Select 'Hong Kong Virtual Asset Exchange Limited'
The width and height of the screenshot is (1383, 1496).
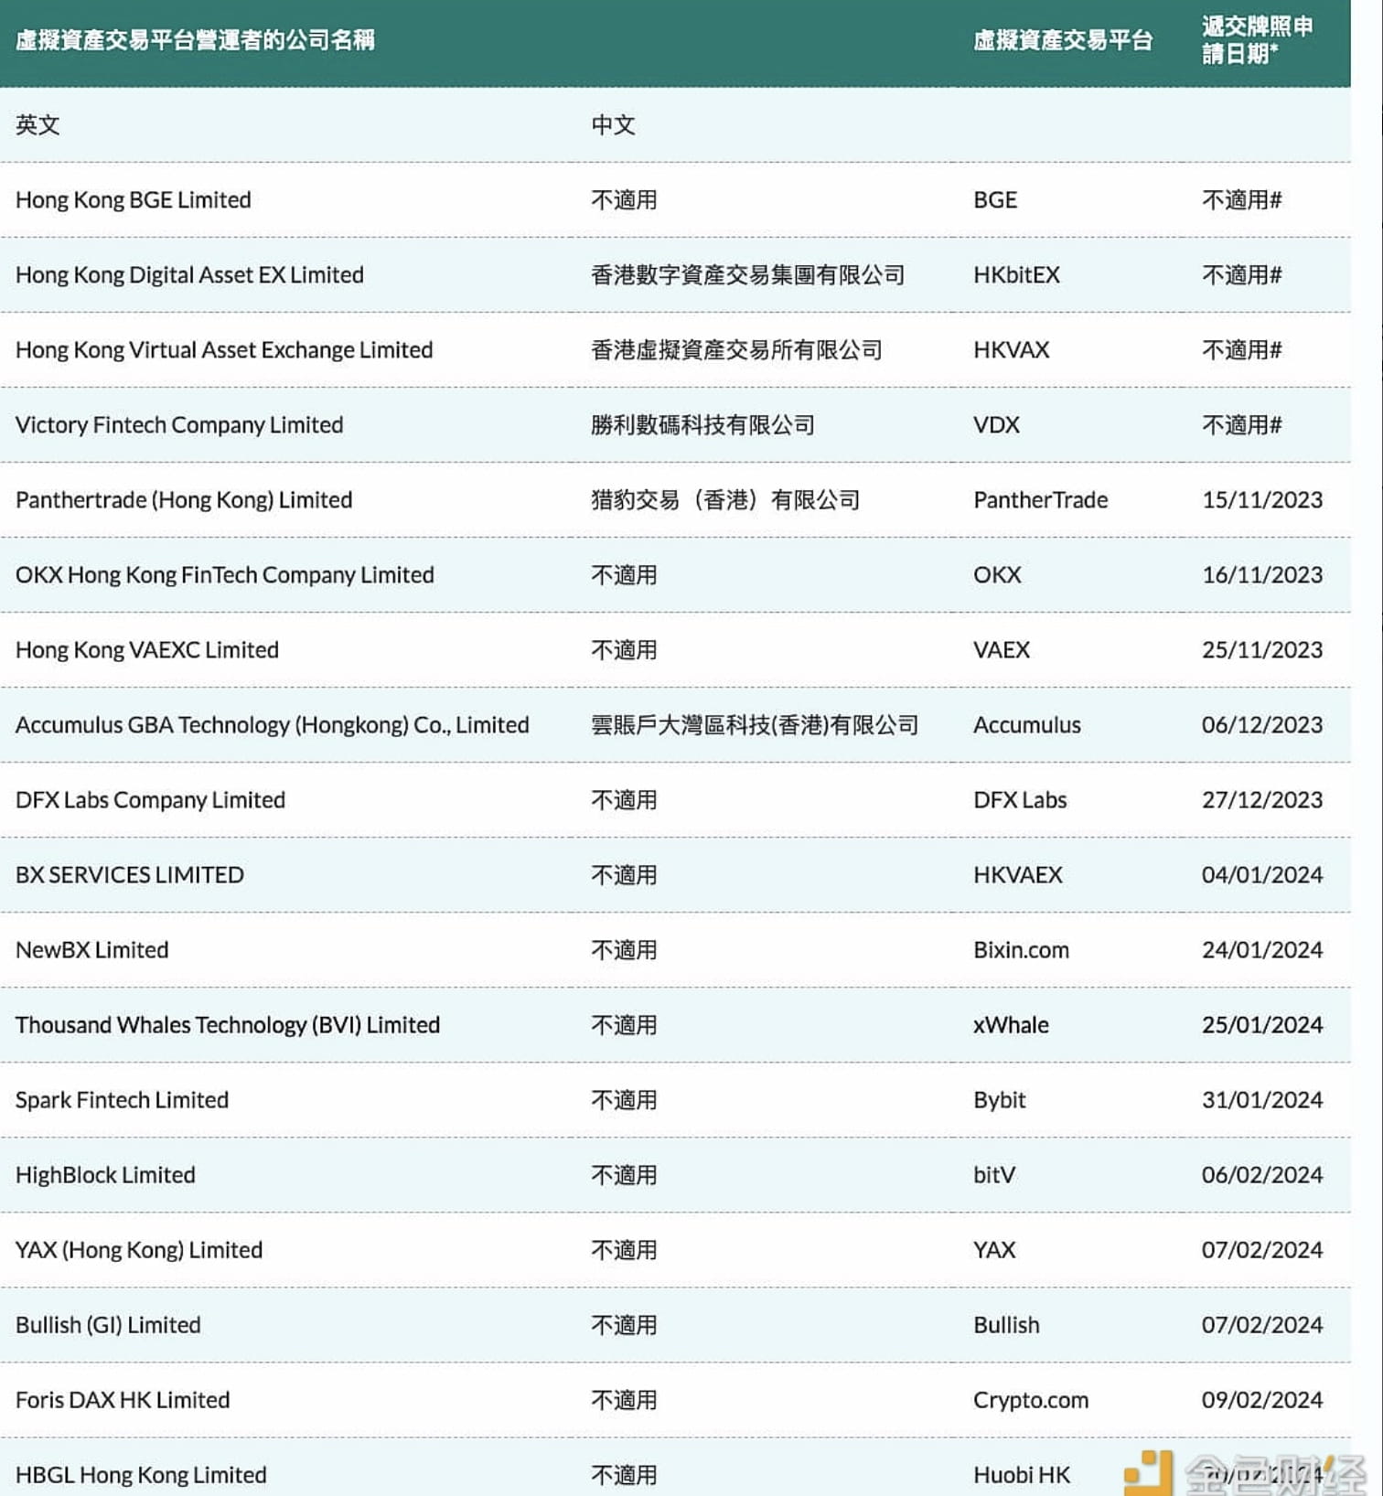[224, 350]
